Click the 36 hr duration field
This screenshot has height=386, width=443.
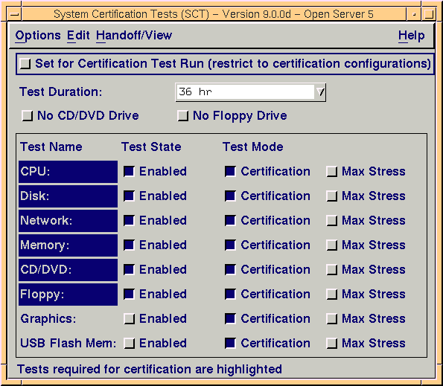[x=246, y=92]
